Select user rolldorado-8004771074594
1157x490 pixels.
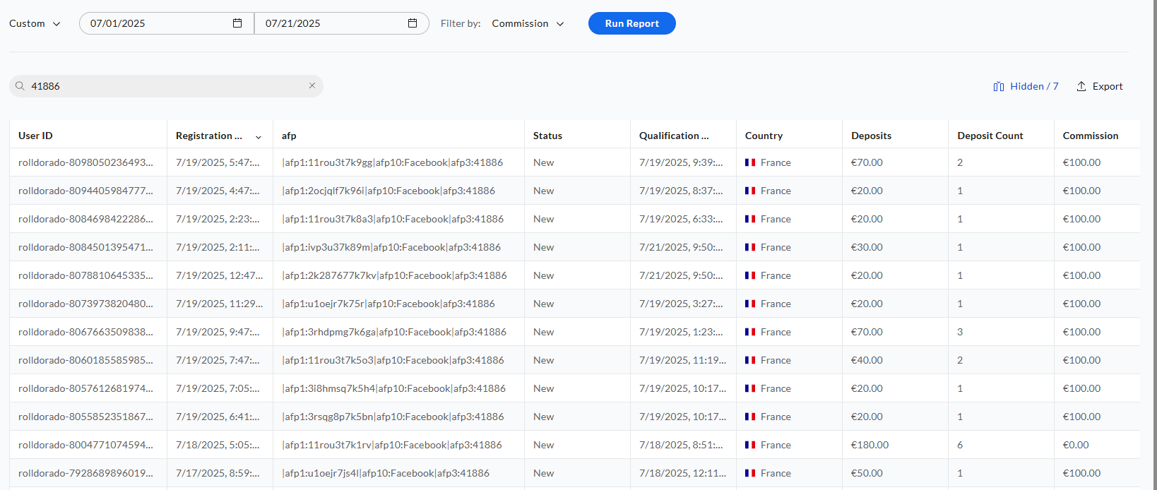click(85, 445)
